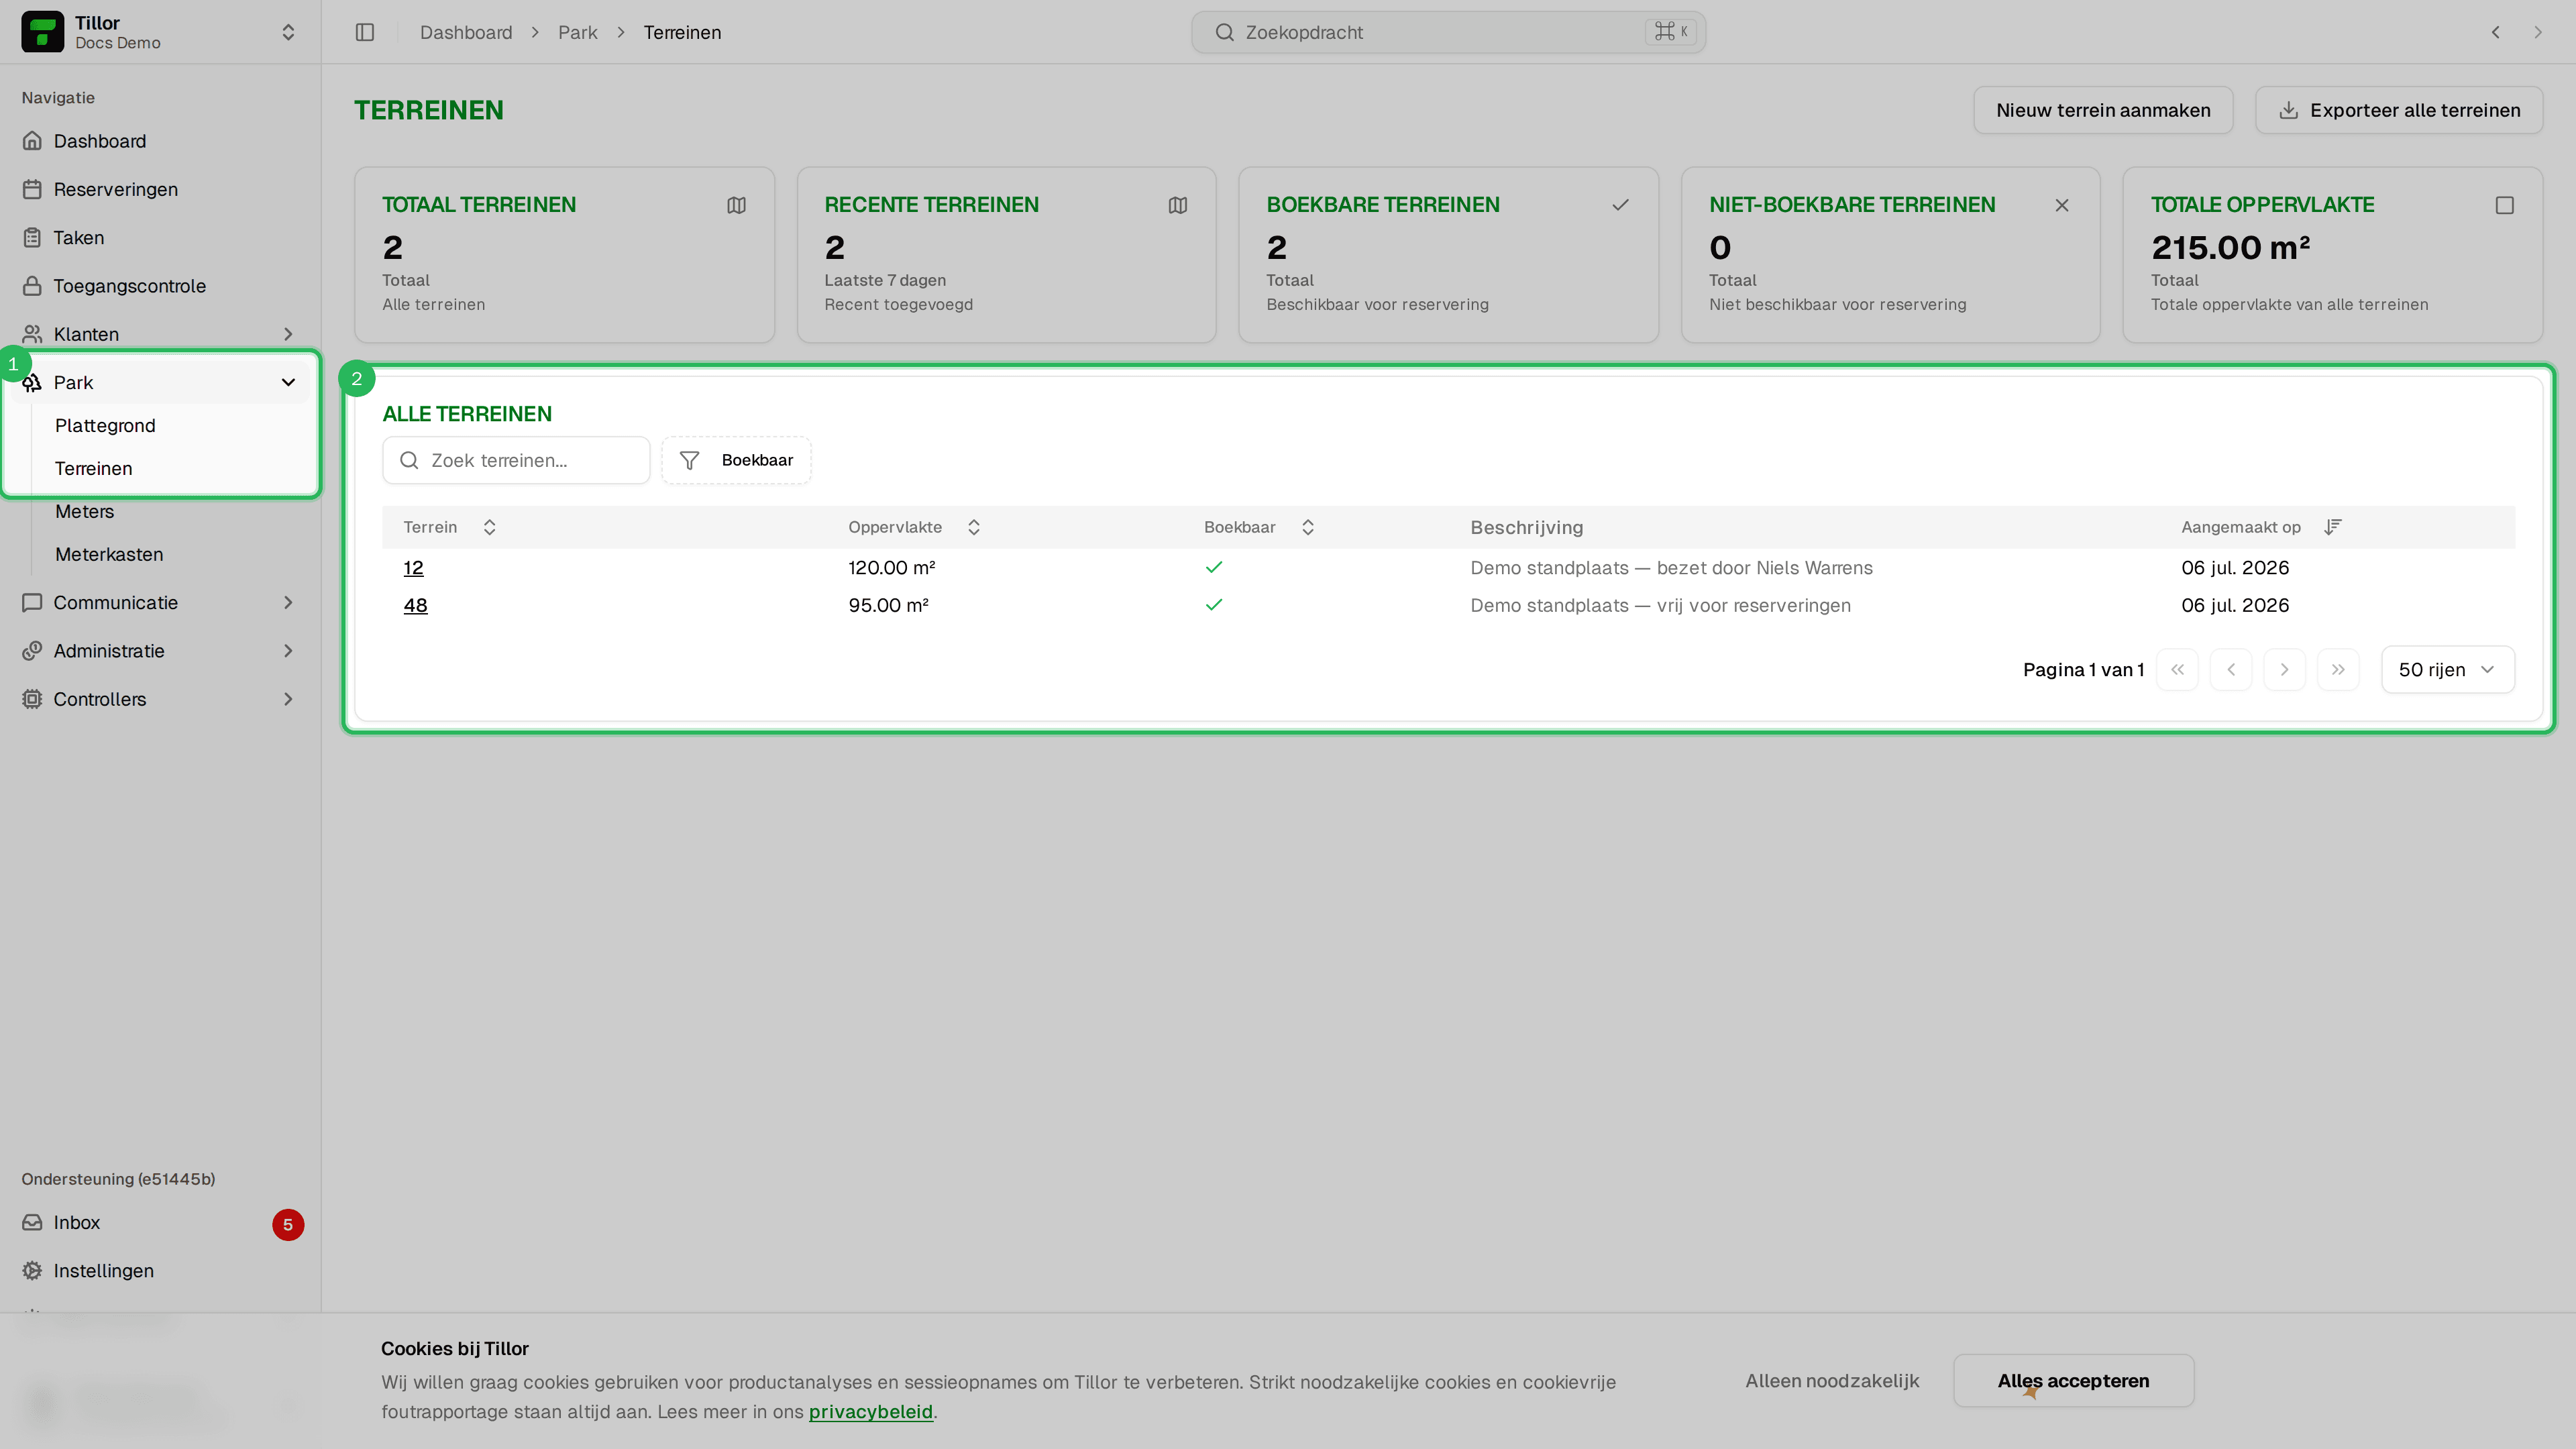Accept all cookies with Alles accepteren

pyautogui.click(x=2073, y=1380)
